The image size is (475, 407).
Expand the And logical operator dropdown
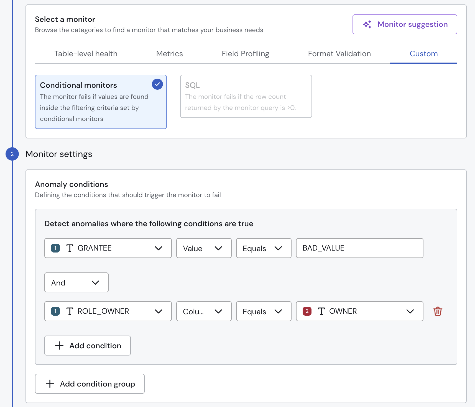click(x=76, y=282)
